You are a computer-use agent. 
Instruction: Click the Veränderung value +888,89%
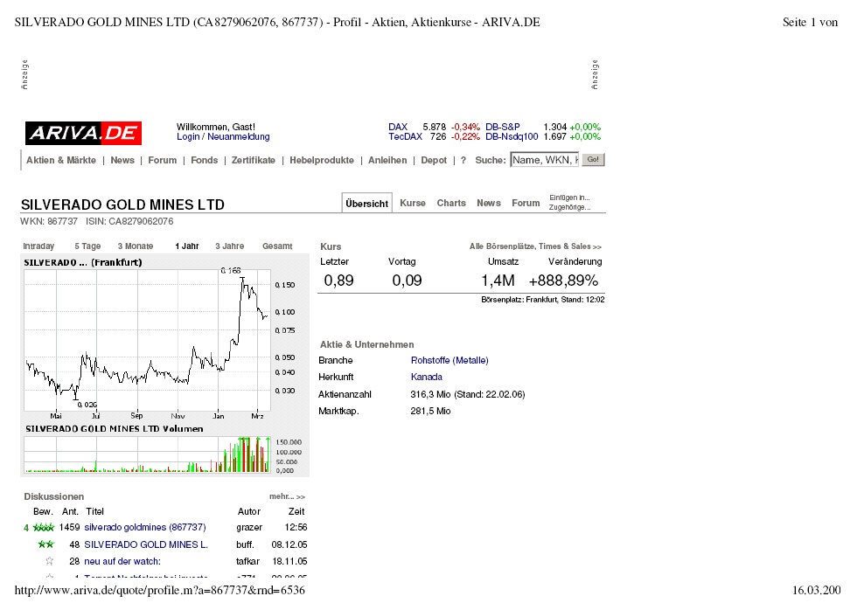coord(564,281)
